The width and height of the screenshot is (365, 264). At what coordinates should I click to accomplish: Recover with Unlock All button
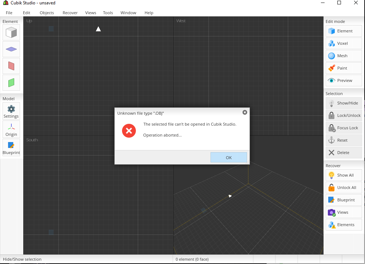(x=344, y=188)
